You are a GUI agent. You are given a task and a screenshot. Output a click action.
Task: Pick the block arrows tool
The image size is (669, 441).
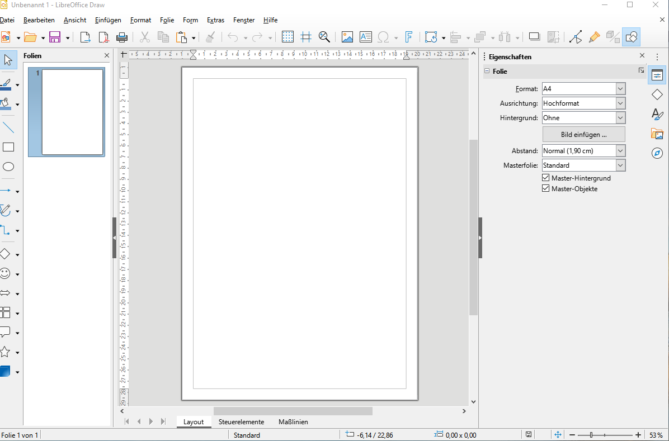point(5,293)
